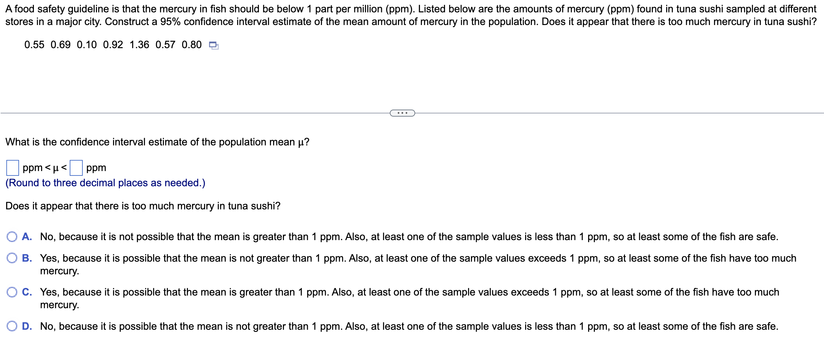Click the upper bound ppm input box
The width and height of the screenshot is (824, 344).
point(76,168)
